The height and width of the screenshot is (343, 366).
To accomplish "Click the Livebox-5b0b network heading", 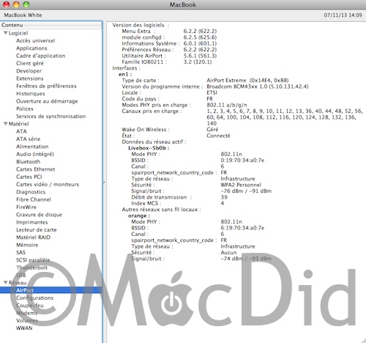I will click(x=149, y=148).
